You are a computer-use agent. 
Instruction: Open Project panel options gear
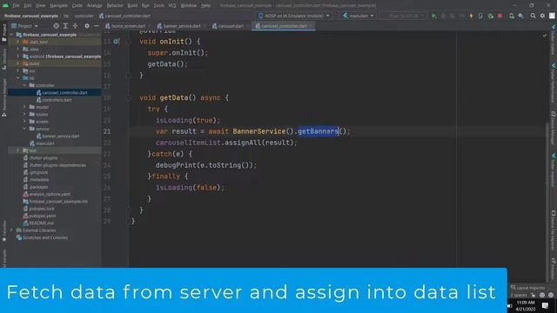(87, 26)
